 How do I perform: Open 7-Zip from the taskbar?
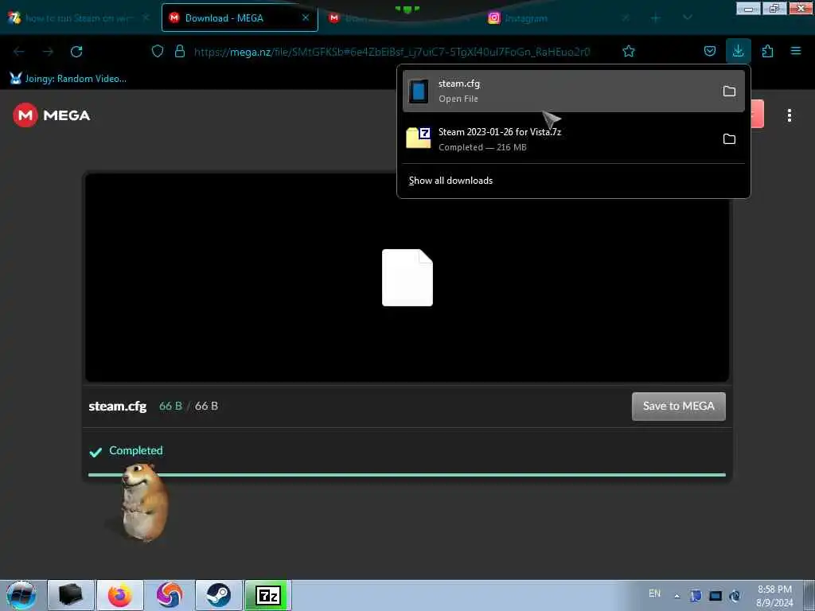[268, 595]
